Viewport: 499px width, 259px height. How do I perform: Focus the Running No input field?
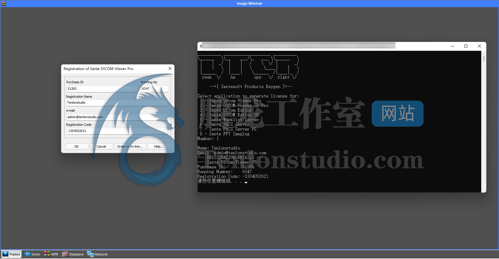[x=154, y=89]
